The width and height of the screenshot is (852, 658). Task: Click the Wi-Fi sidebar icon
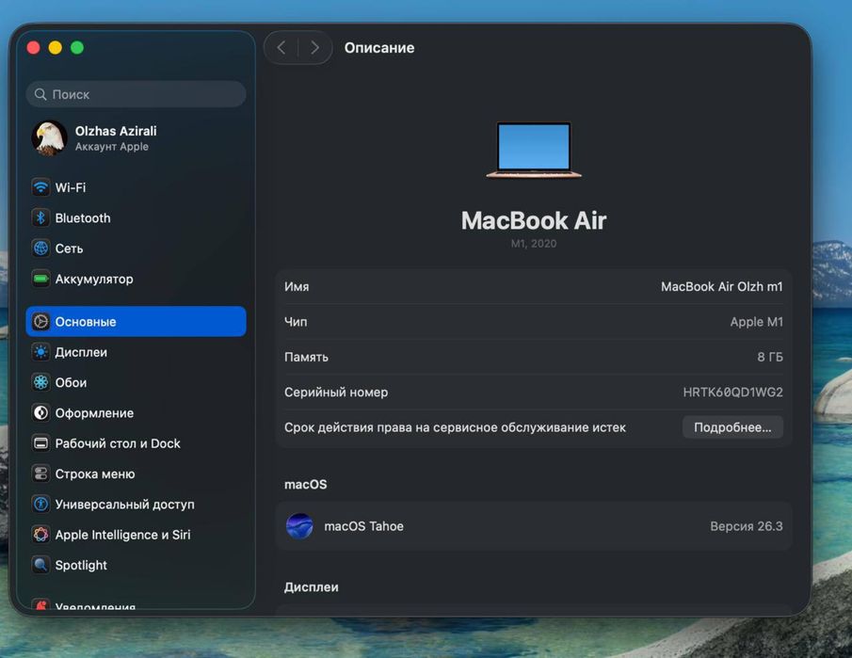coord(40,187)
